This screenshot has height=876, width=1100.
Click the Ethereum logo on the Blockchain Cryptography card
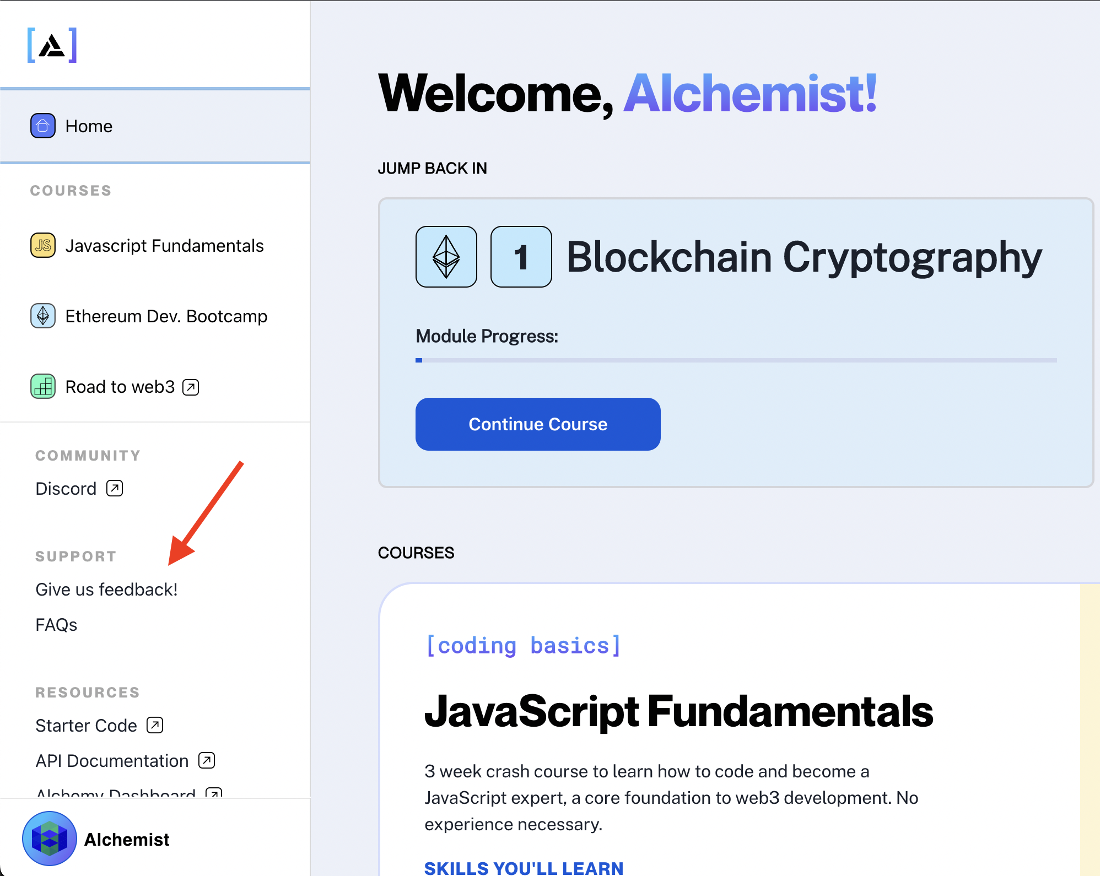(445, 257)
